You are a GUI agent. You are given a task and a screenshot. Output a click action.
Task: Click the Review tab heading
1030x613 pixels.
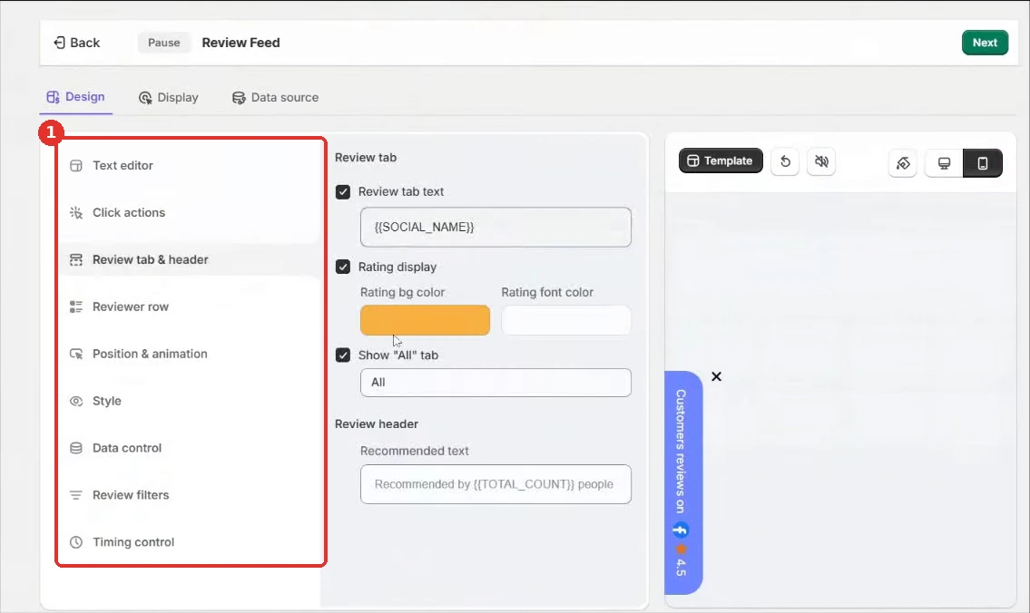coord(366,158)
